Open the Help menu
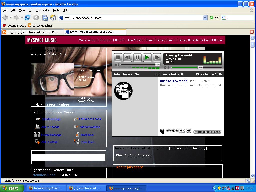 (66, 10)
